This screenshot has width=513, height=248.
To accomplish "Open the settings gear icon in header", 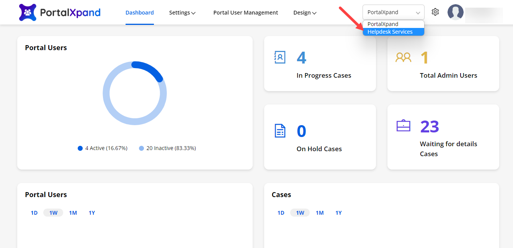I will coord(435,12).
